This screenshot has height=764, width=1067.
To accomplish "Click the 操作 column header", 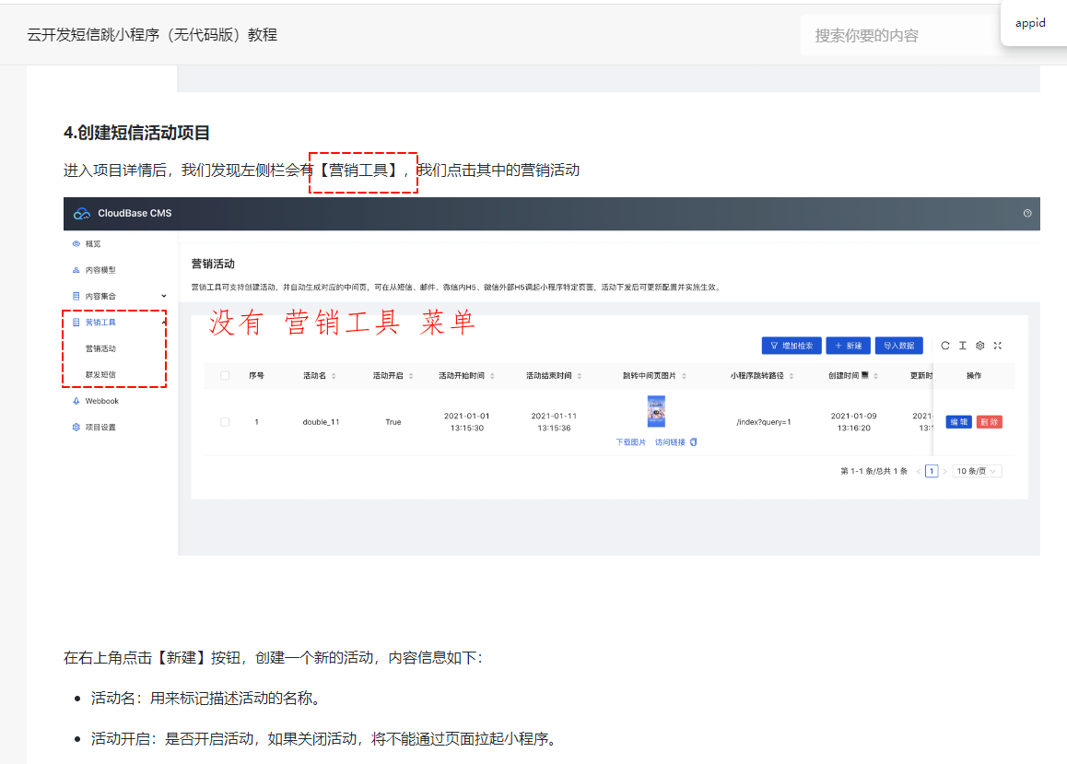I will tap(974, 375).
